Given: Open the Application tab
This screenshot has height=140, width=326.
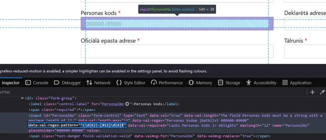Looking at the screenshot, I should [297, 83].
